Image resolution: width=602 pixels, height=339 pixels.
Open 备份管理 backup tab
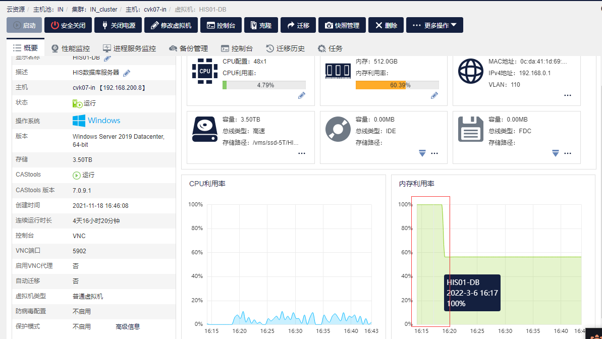[189, 48]
